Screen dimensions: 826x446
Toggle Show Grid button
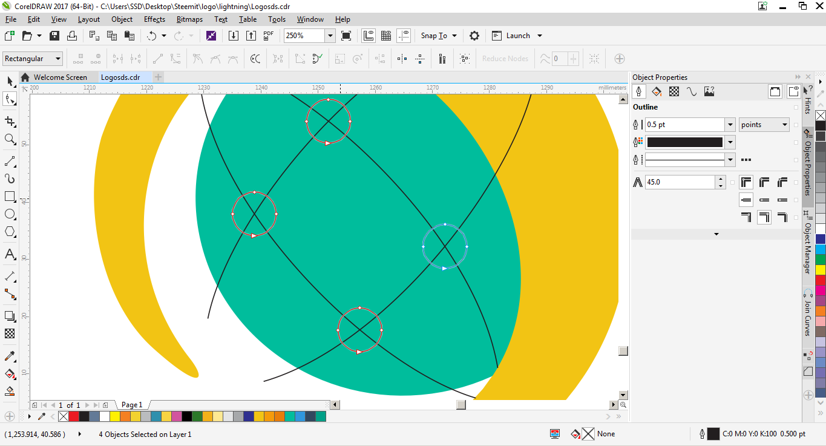coord(386,36)
